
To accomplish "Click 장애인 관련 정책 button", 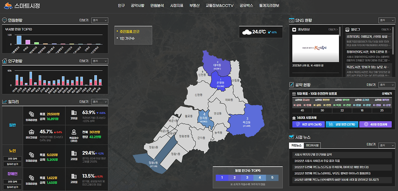I will click(12, 181).
